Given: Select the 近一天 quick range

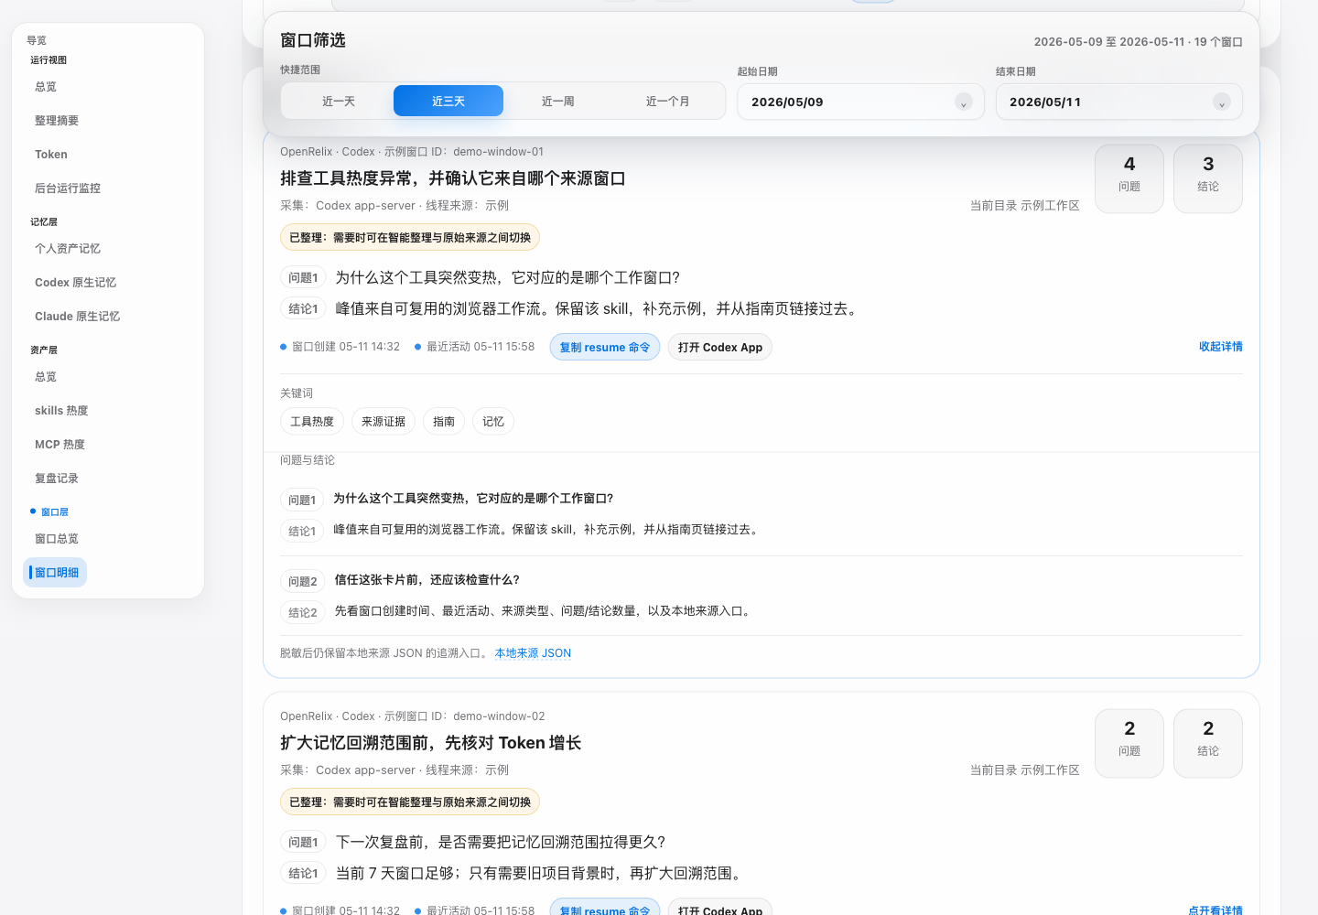Looking at the screenshot, I should coord(339,102).
